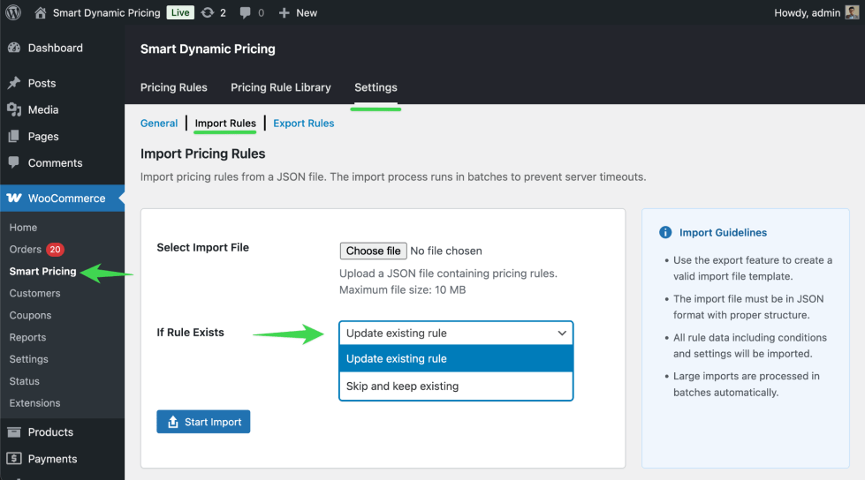Expand the If Rule Exists dropdown
The width and height of the screenshot is (865, 480).
click(x=456, y=333)
